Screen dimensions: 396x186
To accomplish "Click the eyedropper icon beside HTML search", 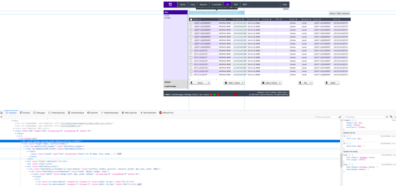I will click(x=340, y=117).
